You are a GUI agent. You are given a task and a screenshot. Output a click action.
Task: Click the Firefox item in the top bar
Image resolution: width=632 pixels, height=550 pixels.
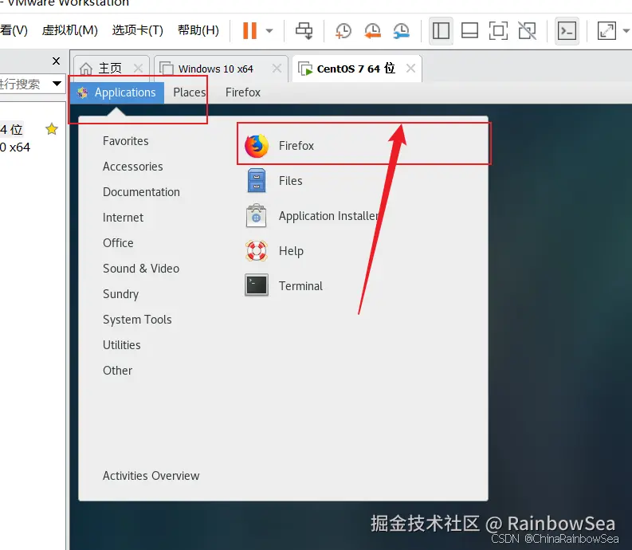242,92
